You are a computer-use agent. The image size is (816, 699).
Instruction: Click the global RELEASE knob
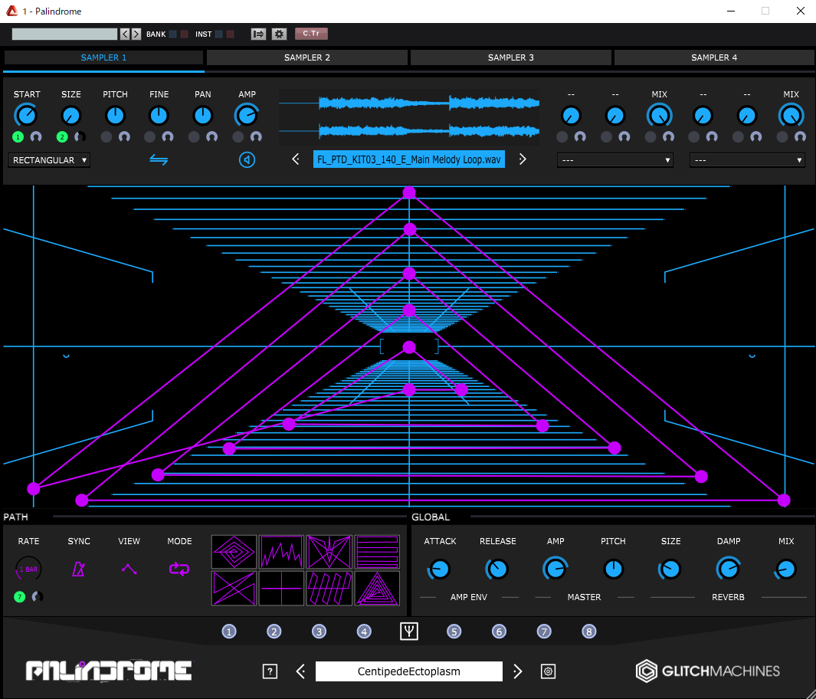(497, 569)
